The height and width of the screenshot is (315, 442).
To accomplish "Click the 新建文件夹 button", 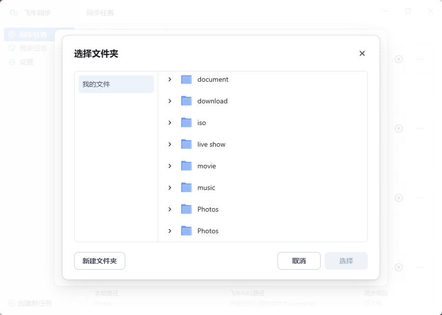I will (x=99, y=260).
